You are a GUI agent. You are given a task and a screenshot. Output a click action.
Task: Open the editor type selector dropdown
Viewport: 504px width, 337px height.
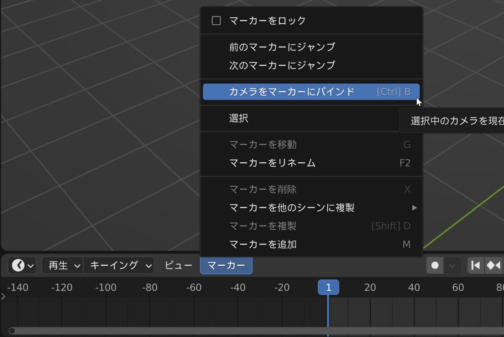[x=31, y=265]
